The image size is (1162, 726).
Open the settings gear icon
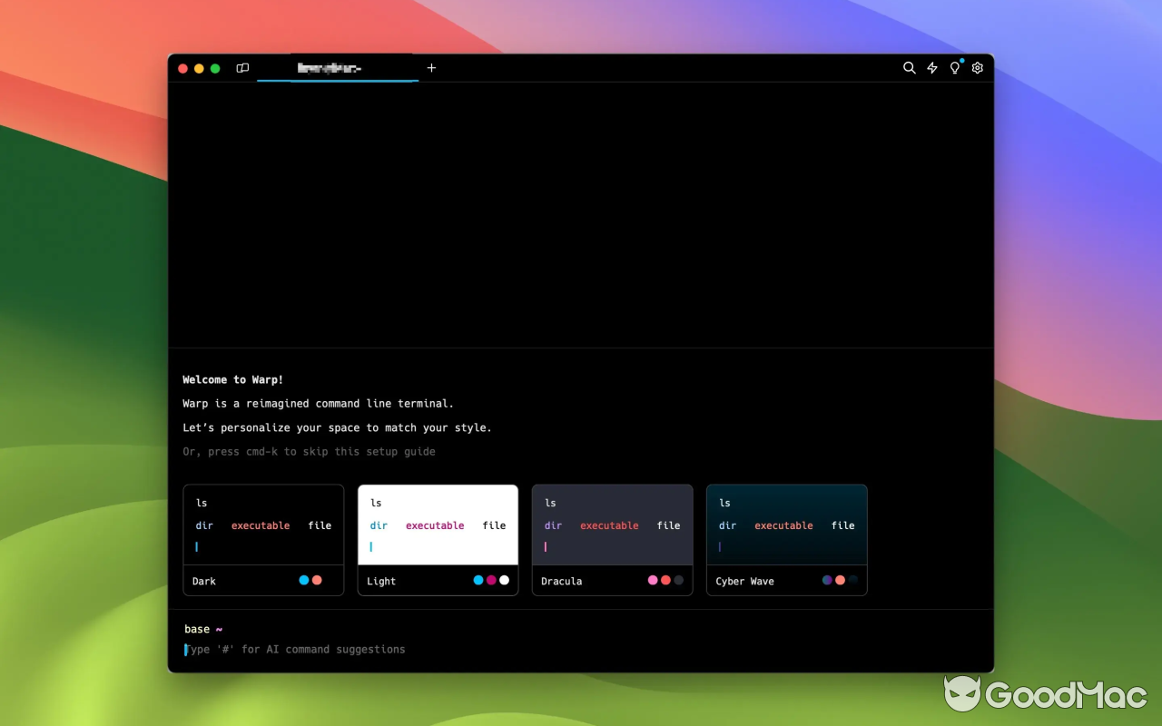coord(978,68)
